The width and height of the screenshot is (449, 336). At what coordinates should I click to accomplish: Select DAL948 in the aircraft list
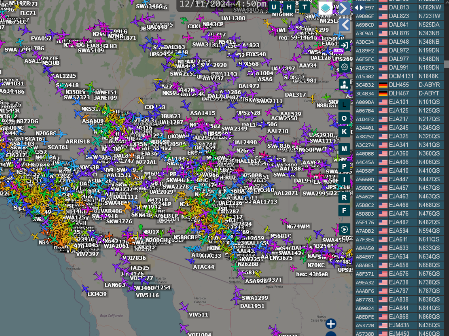[x=399, y=42]
